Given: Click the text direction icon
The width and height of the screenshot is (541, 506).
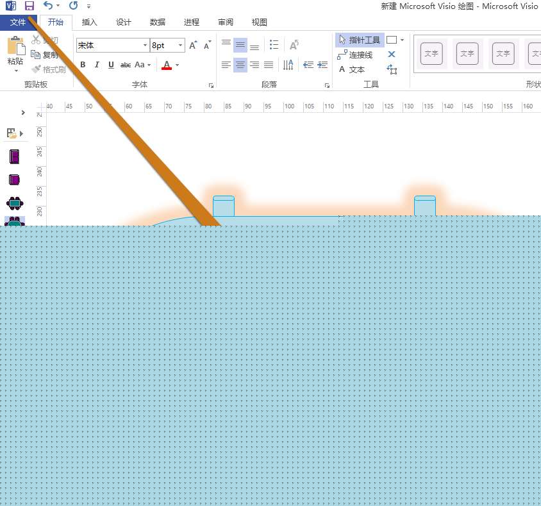Looking at the screenshot, I should tap(288, 65).
